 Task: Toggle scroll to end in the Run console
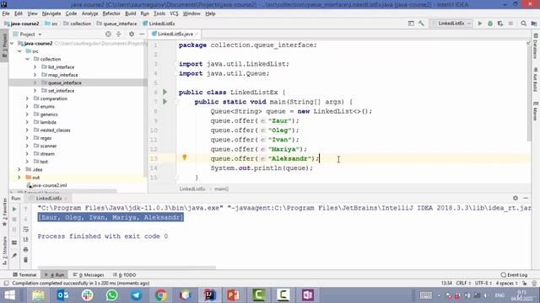coord(26,239)
